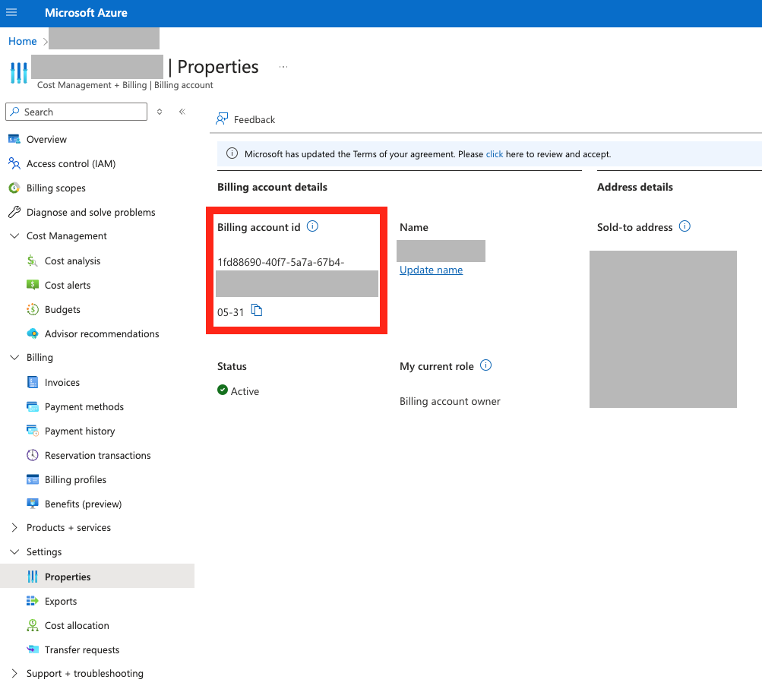Click the Invoices icon

[x=32, y=382]
